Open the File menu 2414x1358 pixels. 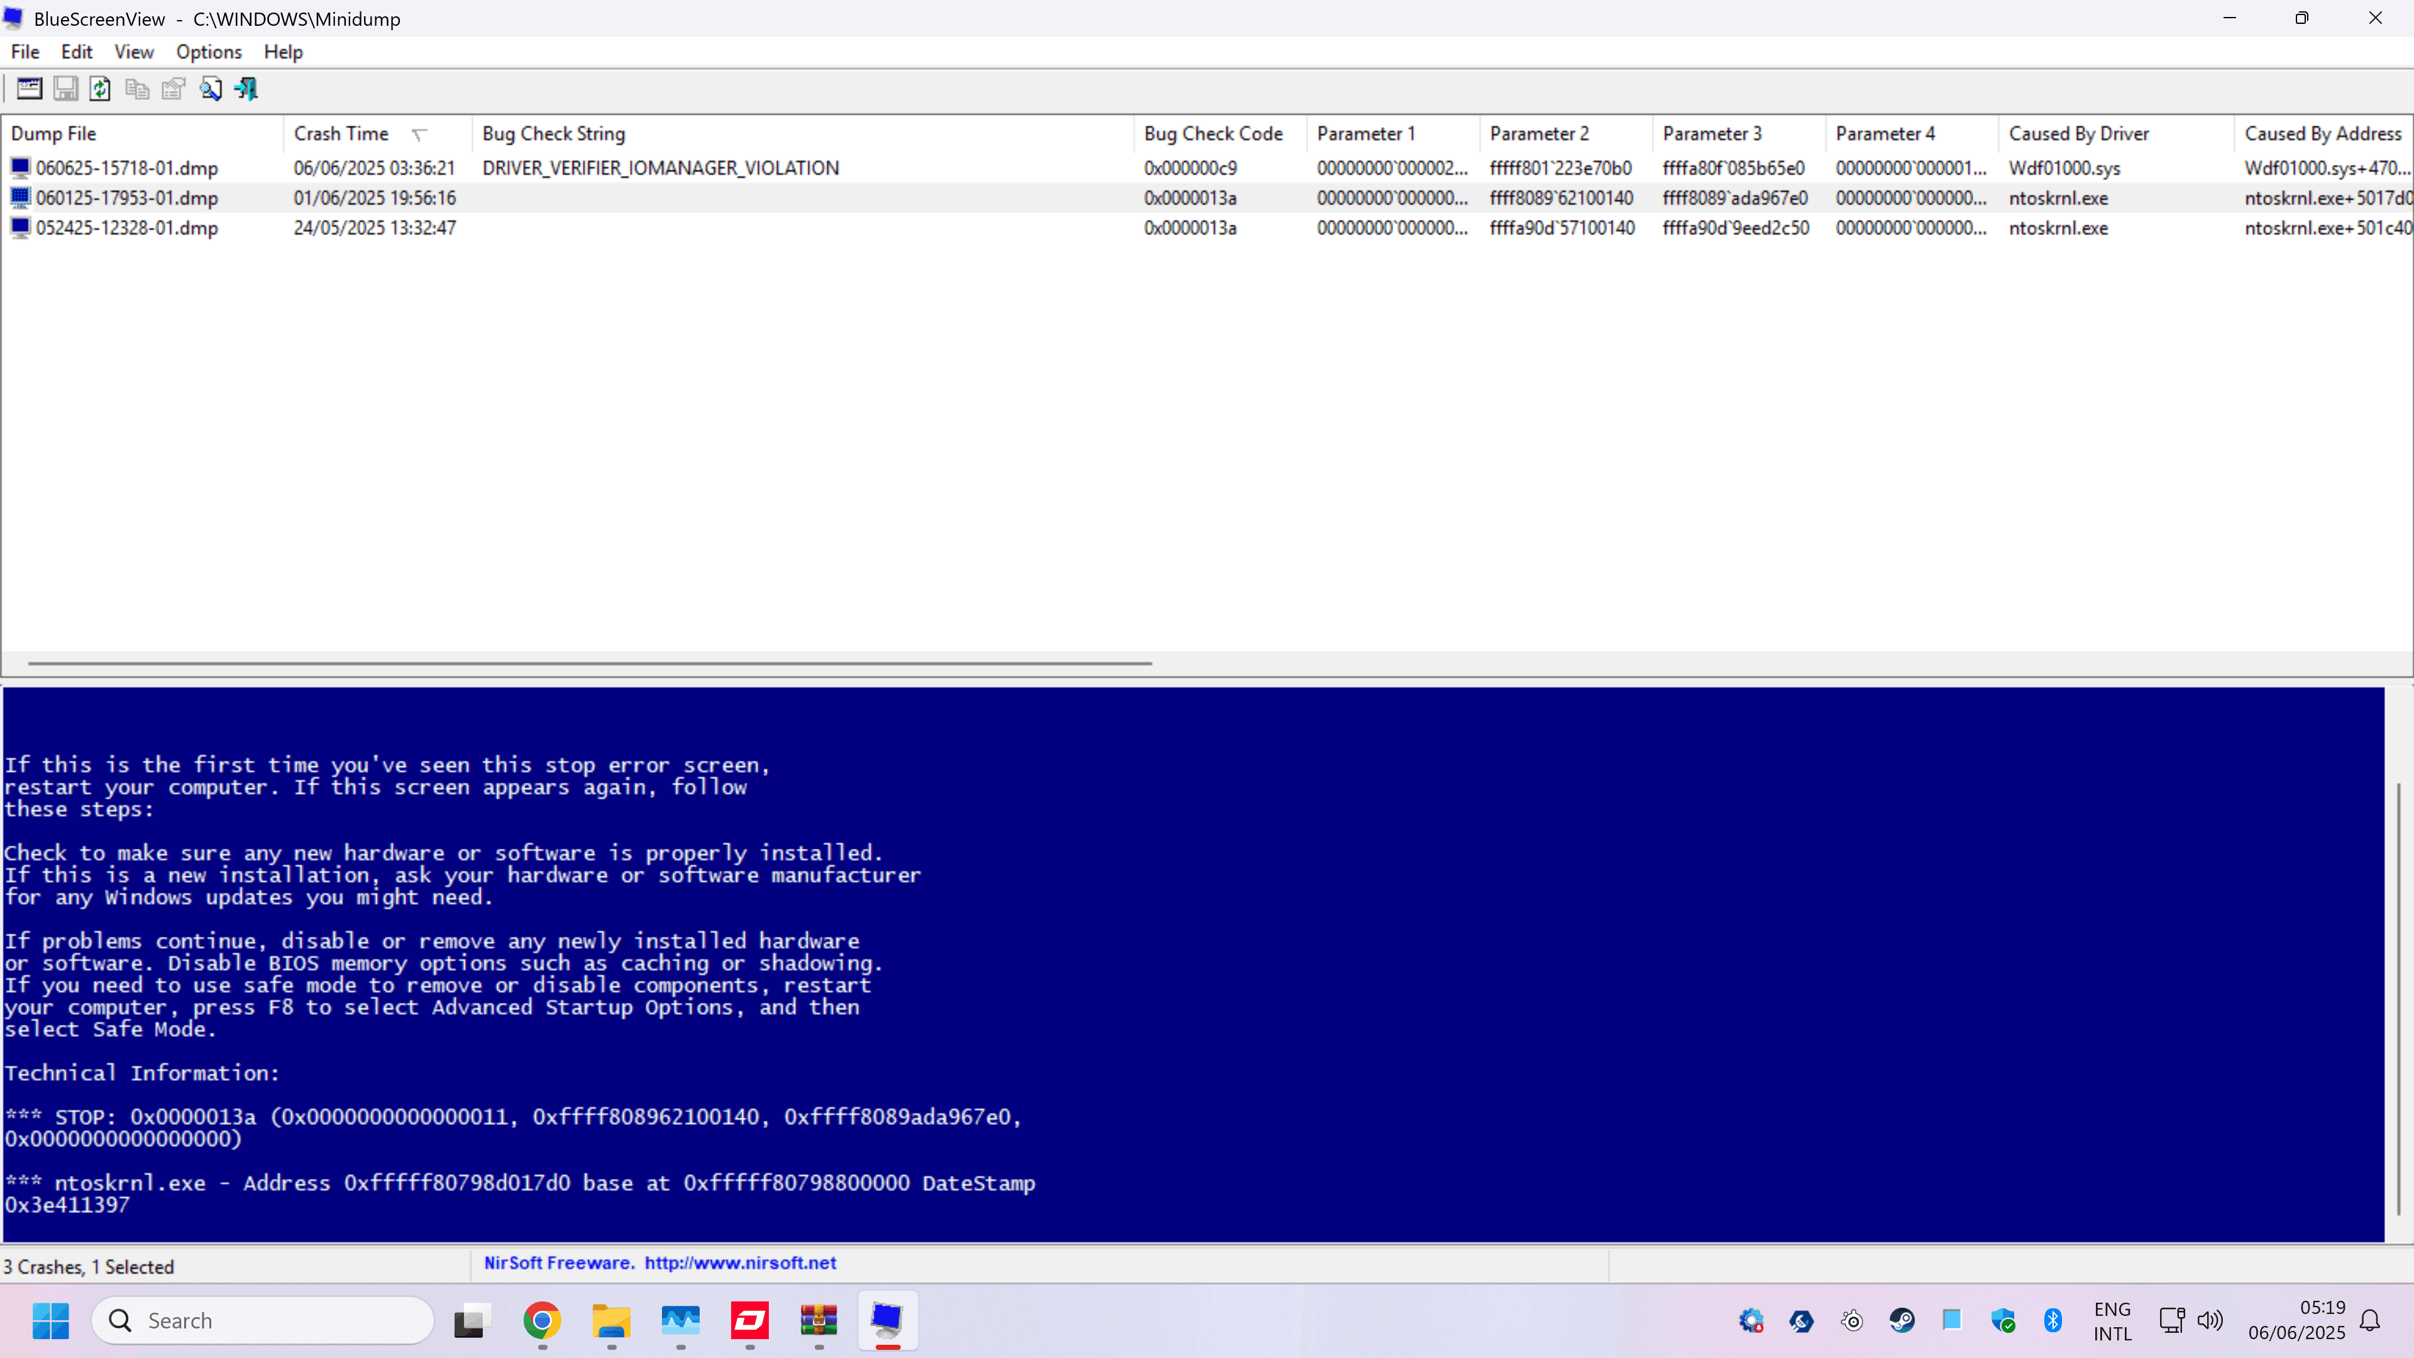pyautogui.click(x=25, y=52)
